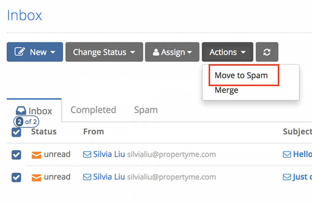Screen dimensions: 312x204
Task: Click envelope icon before first Silvia Liu
Action: tap(87, 154)
